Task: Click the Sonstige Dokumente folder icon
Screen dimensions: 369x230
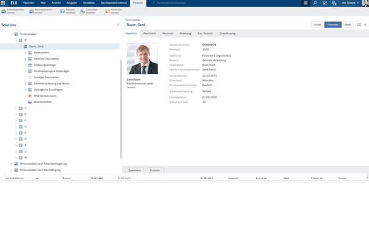Action: [x=30, y=77]
